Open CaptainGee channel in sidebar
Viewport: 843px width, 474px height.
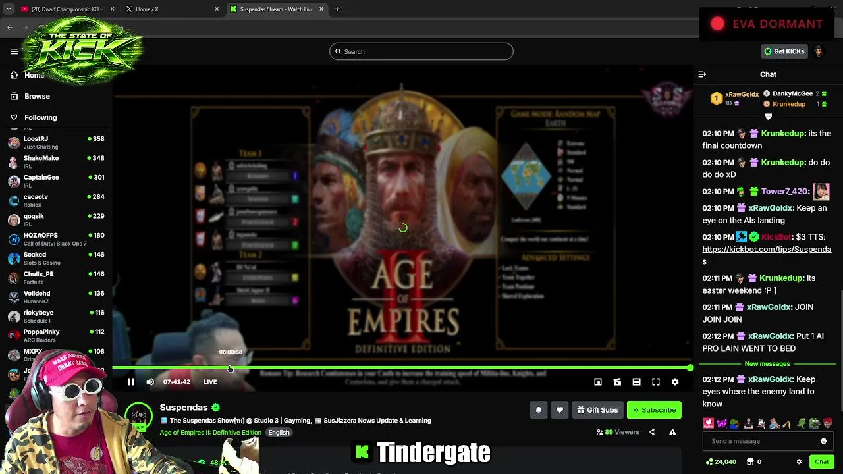56,181
